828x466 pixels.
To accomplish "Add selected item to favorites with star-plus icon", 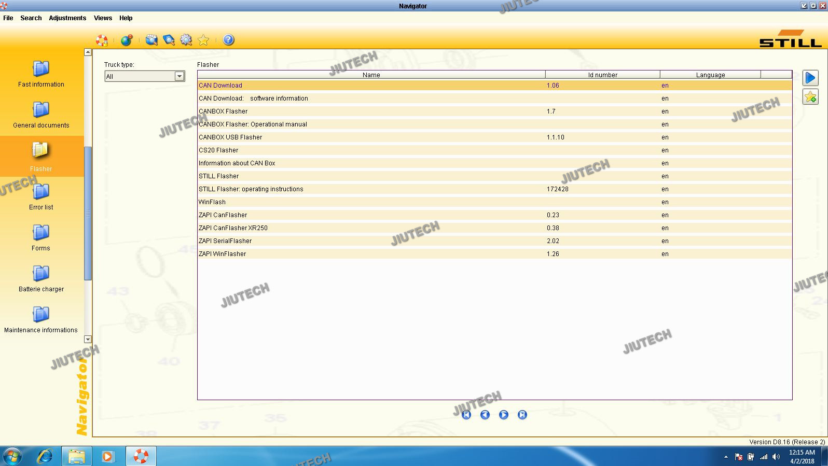I will [x=810, y=97].
